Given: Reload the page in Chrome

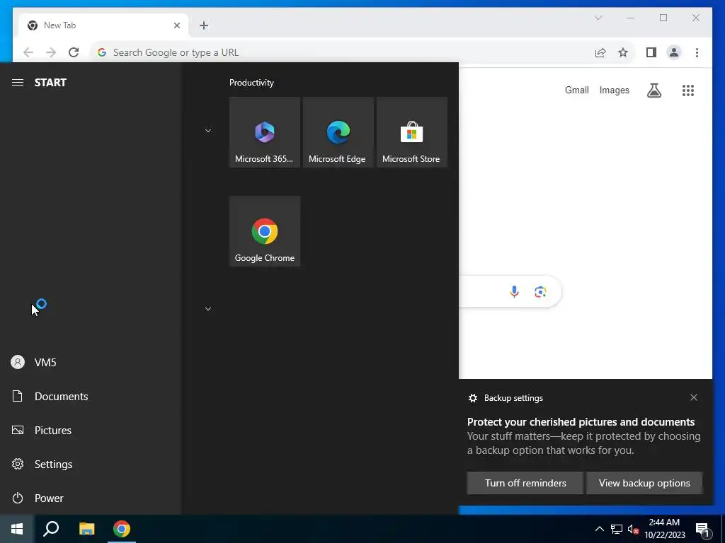Looking at the screenshot, I should [x=74, y=52].
